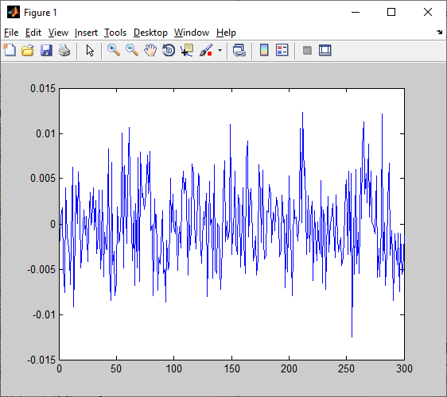The image size is (447, 397).
Task: Open a file with the folder icon
Action: tap(28, 50)
